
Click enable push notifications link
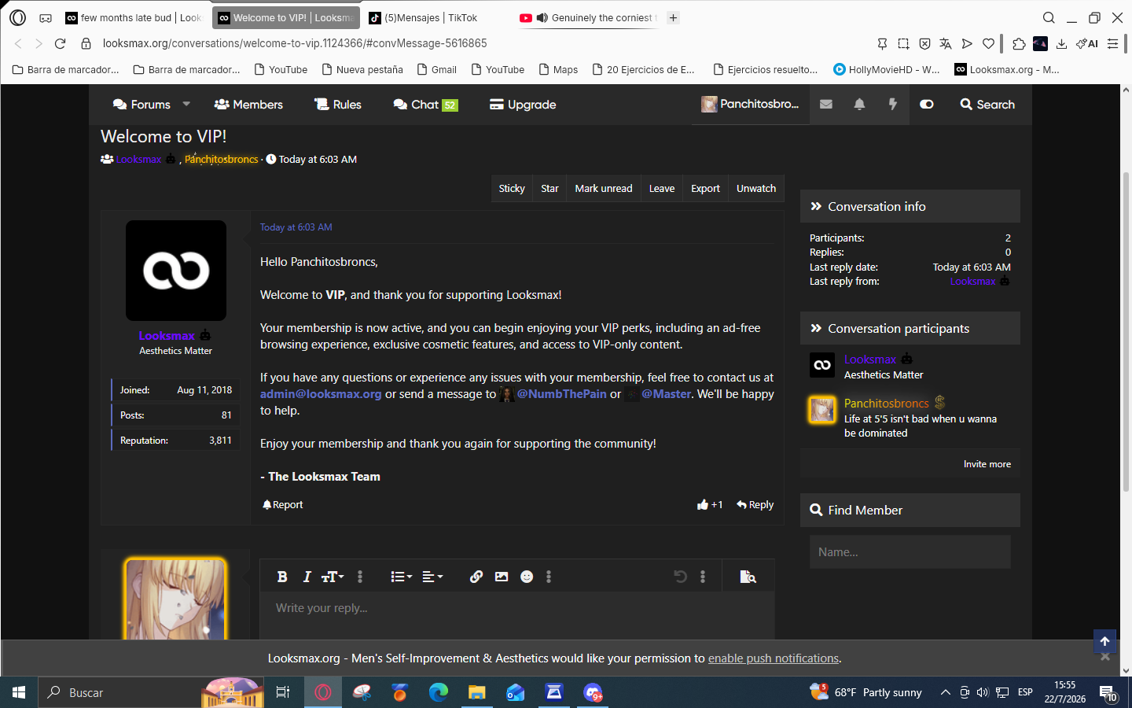point(774,658)
